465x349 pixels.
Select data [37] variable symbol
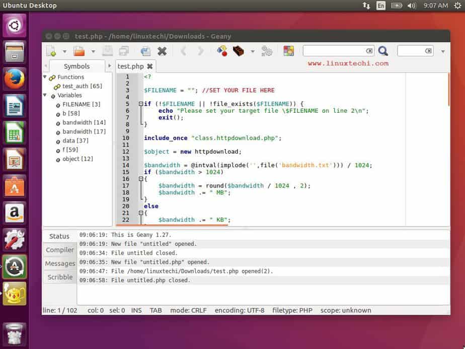(x=75, y=141)
